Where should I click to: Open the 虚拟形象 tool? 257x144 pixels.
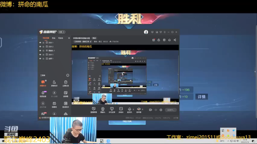click(x=43, y=105)
